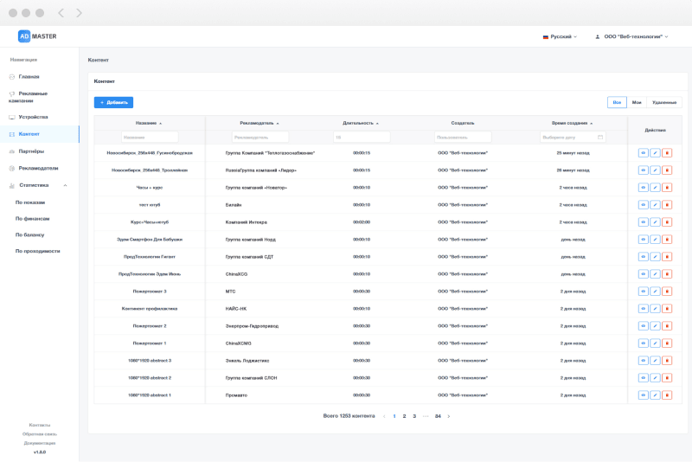Switch filter to 'Мои' content
This screenshot has width=692, height=462.
[x=637, y=102]
